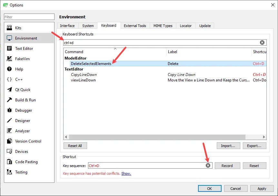Select the TextEditor group row
Viewport: 278px width, 196px height.
(x=74, y=69)
